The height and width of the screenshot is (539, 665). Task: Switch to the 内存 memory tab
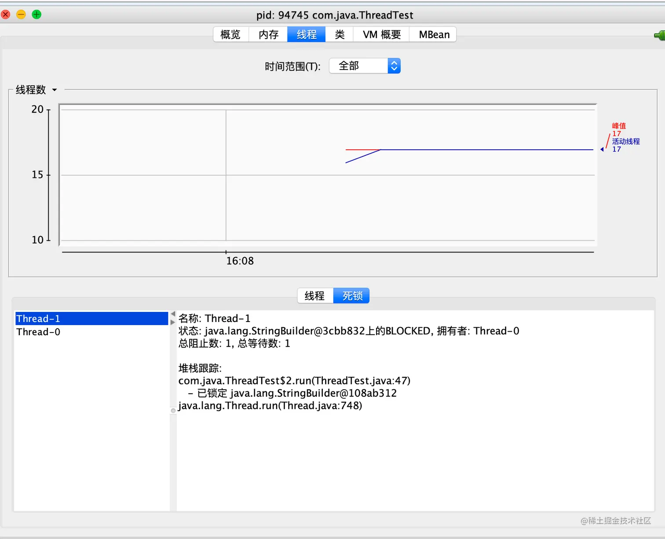pyautogui.click(x=268, y=35)
